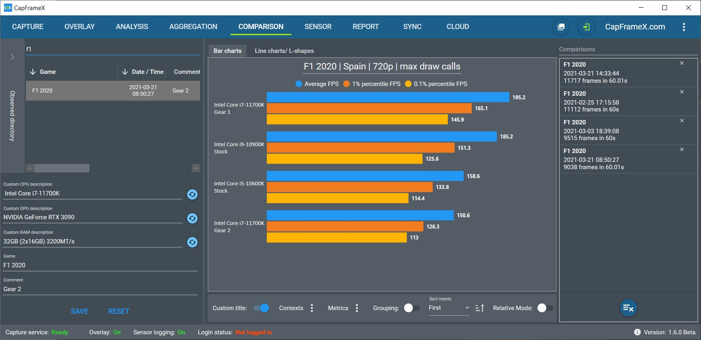This screenshot has width=701, height=340.
Task: Click the Comment column header
Action: tap(187, 72)
